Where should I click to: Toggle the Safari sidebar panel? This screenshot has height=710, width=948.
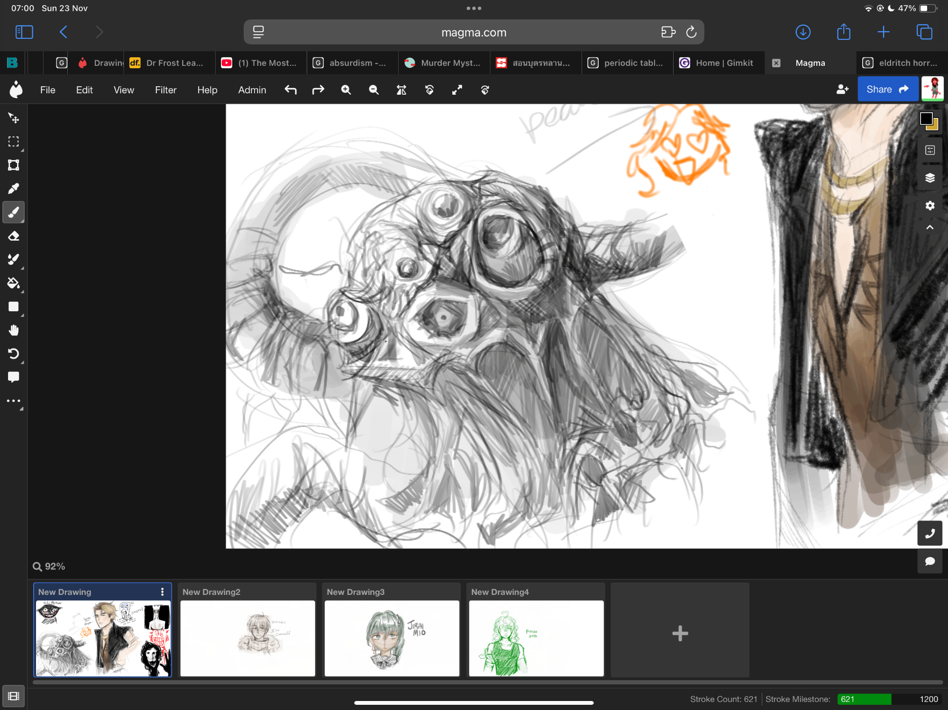(x=24, y=32)
